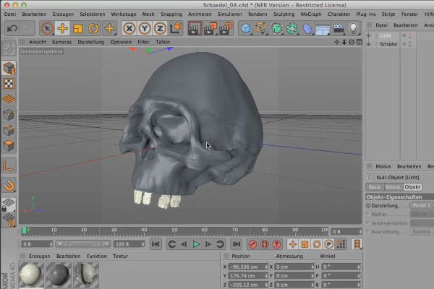Open the spline tools icon
The width and height of the screenshot is (434, 289).
pos(261,28)
